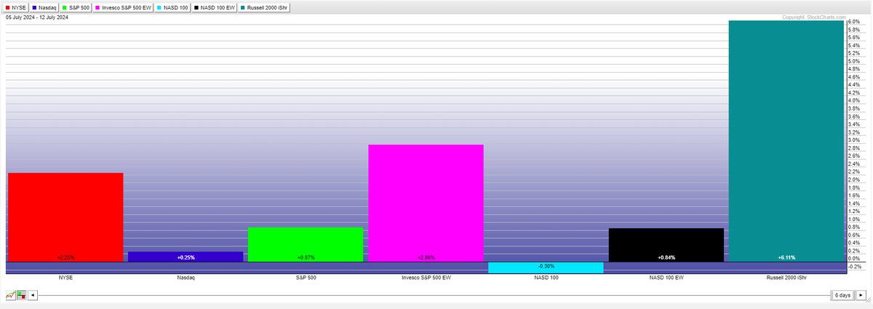This screenshot has height=309, width=873.
Task: Click the 'NASD 100' x-axis label under the chart
Action: click(546, 278)
